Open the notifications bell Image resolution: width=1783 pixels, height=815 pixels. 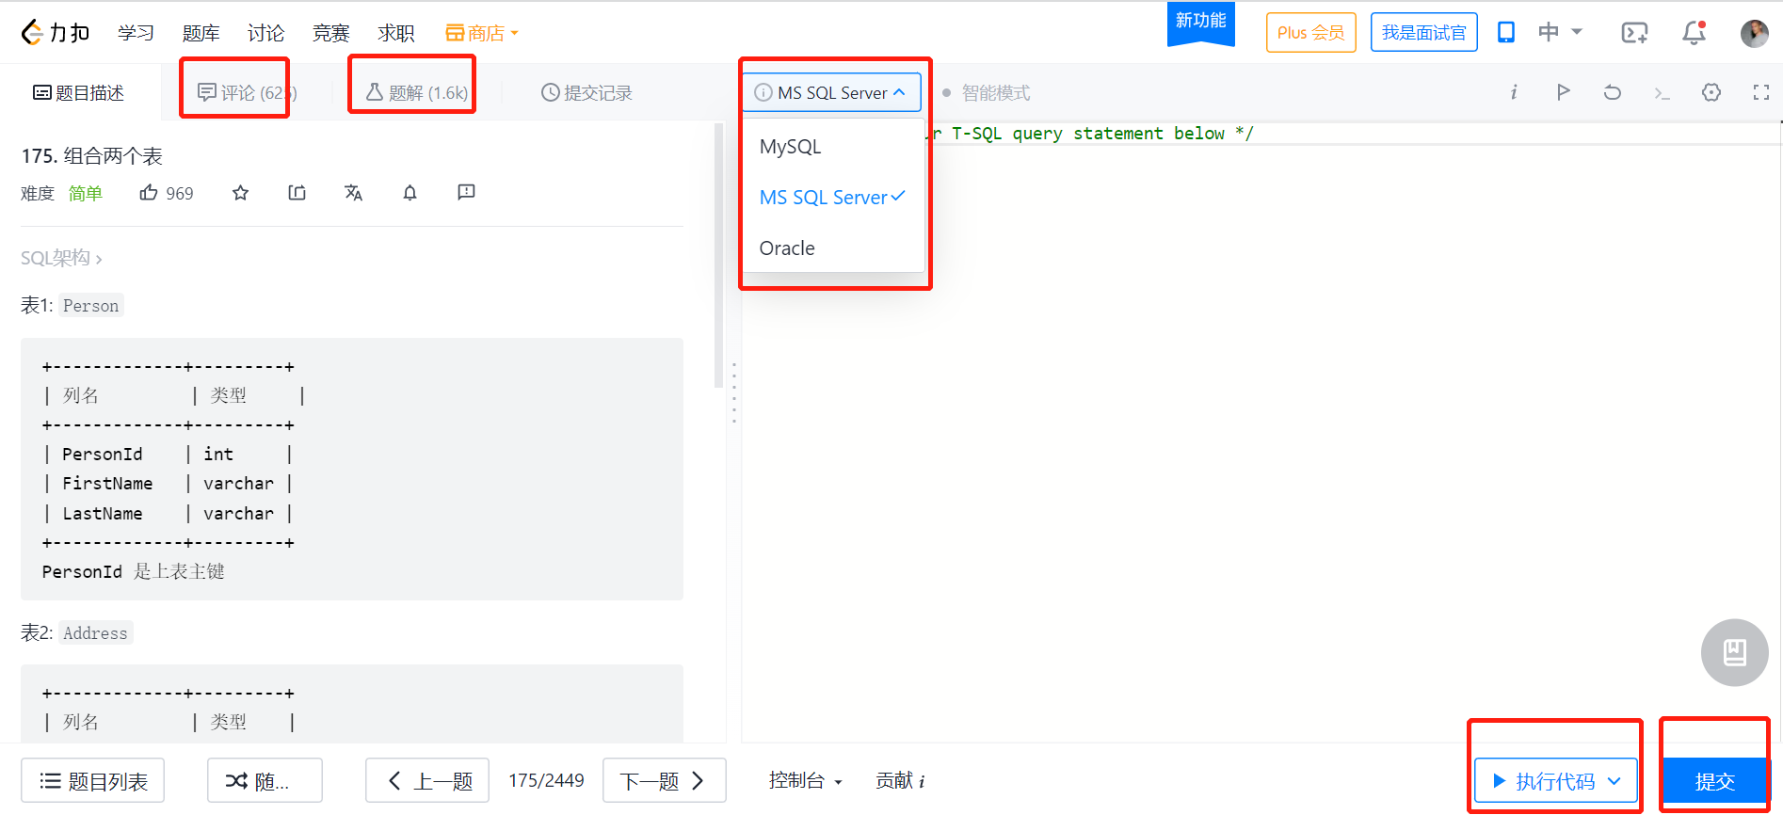[1694, 33]
